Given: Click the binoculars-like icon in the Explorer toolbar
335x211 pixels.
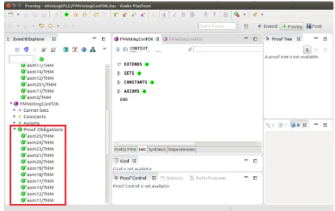Looking at the screenshot, I should (x=66, y=50).
